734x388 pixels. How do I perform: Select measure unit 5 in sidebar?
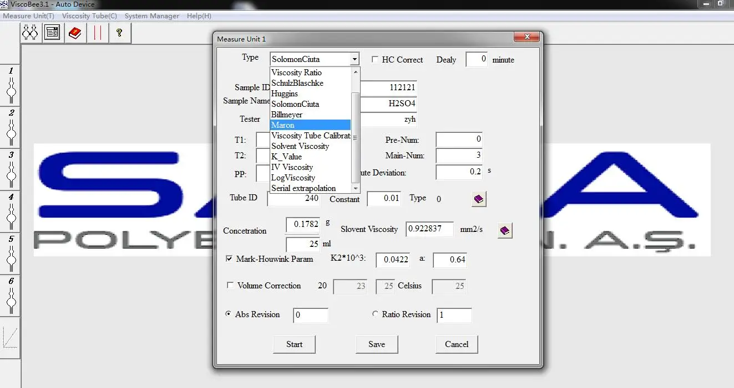click(11, 254)
